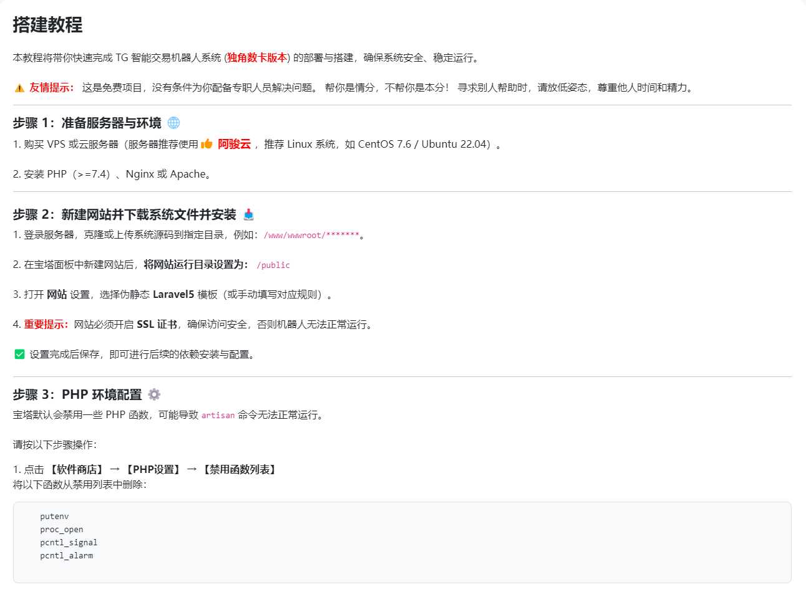The height and width of the screenshot is (592, 806).
Task: Click proc_open in the code block
Action: tap(61, 529)
